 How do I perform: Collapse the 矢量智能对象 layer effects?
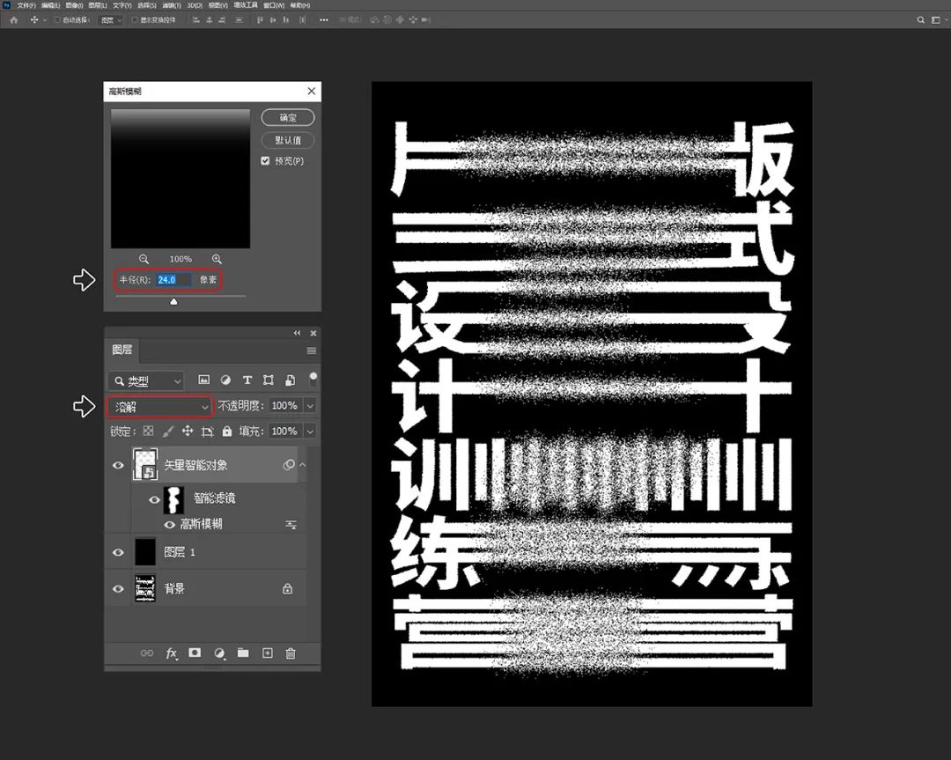[x=303, y=465]
